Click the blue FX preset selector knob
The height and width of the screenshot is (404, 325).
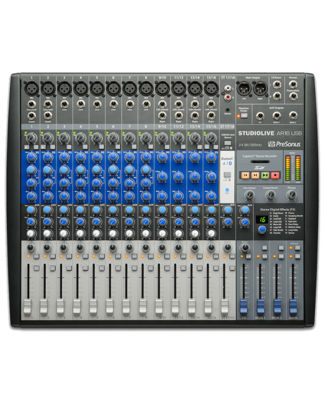(x=262, y=229)
